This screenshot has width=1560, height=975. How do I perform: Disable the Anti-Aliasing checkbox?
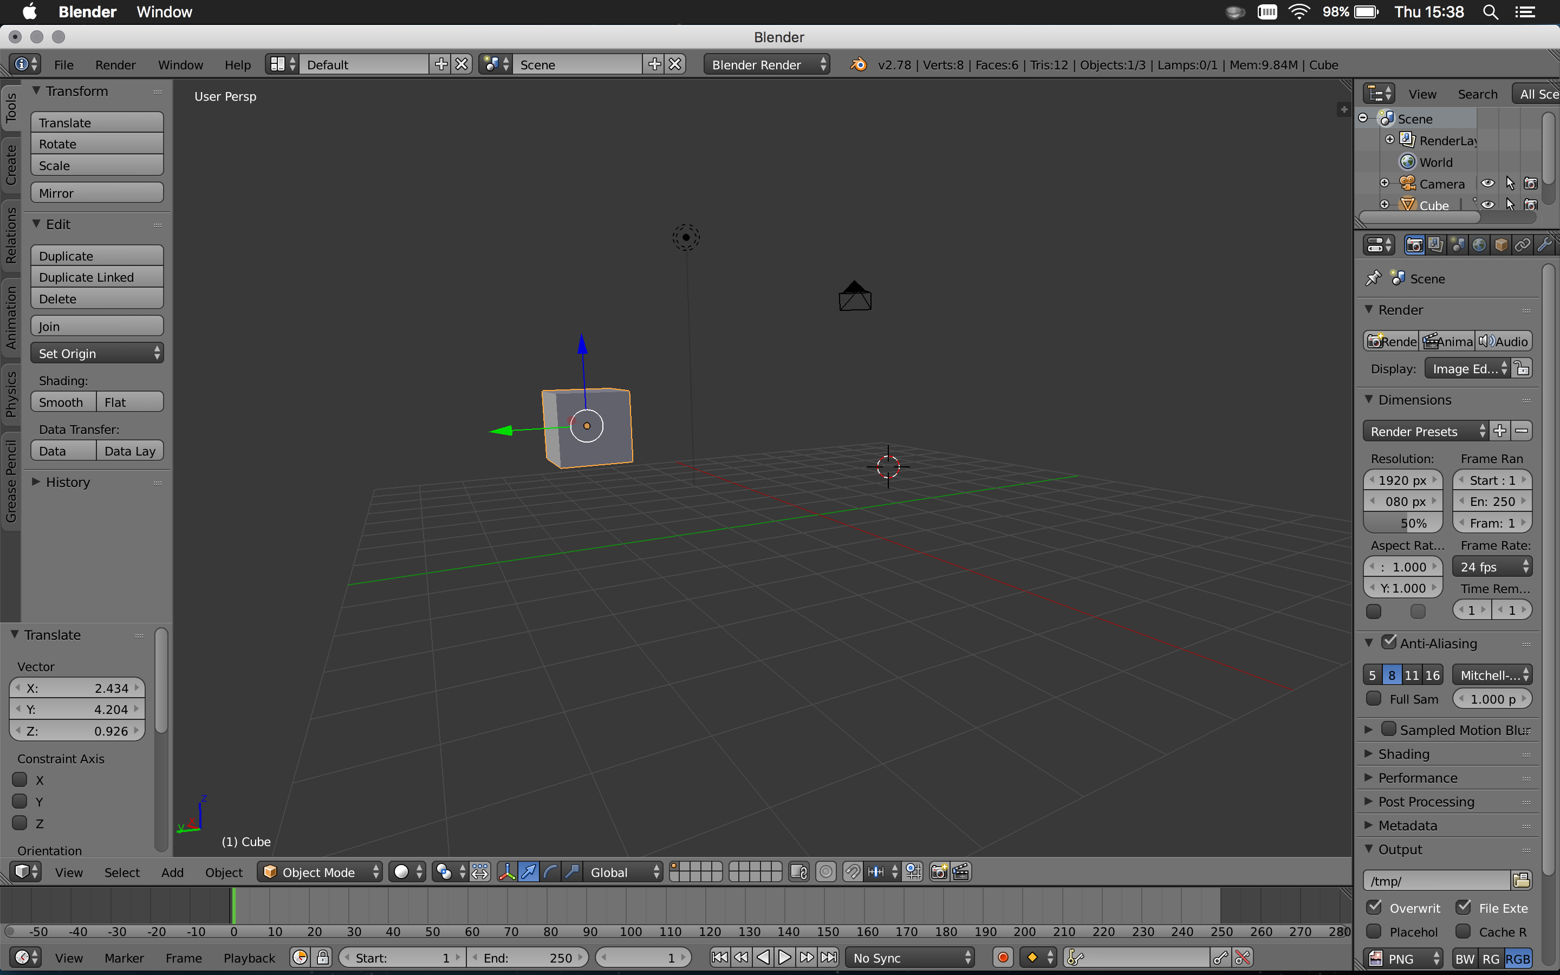point(1389,642)
